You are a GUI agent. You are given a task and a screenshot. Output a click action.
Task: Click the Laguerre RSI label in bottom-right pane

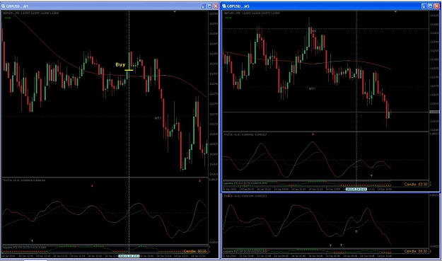pos(245,251)
